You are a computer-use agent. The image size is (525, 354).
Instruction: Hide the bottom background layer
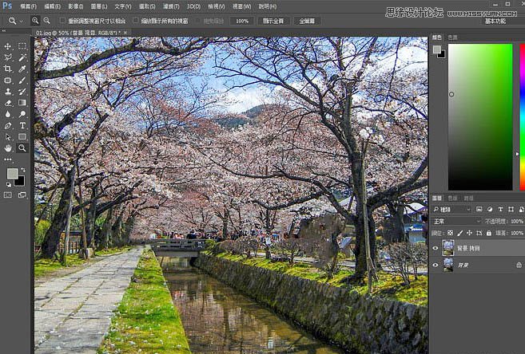[436, 265]
